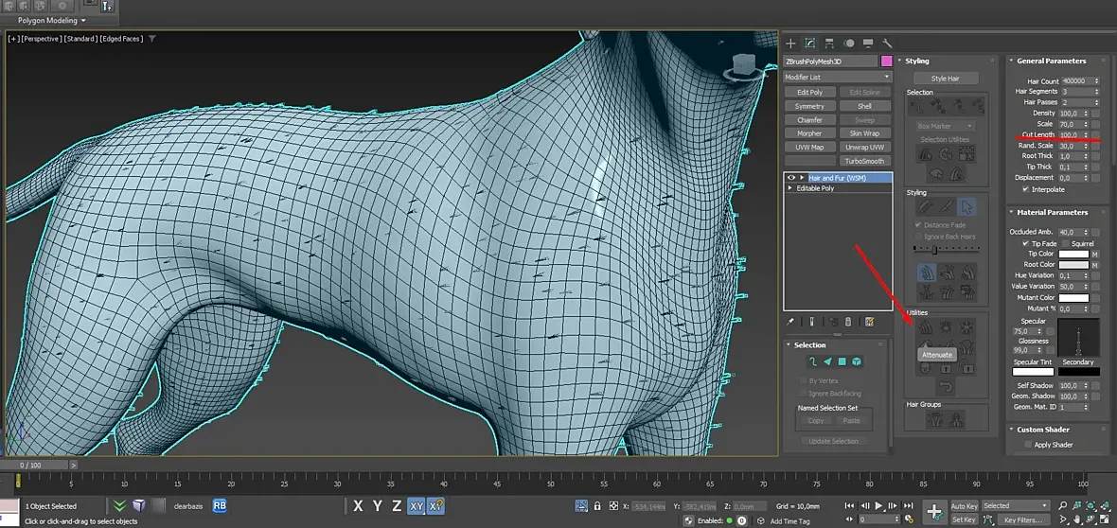Open the Modifier List dropdown

(838, 77)
